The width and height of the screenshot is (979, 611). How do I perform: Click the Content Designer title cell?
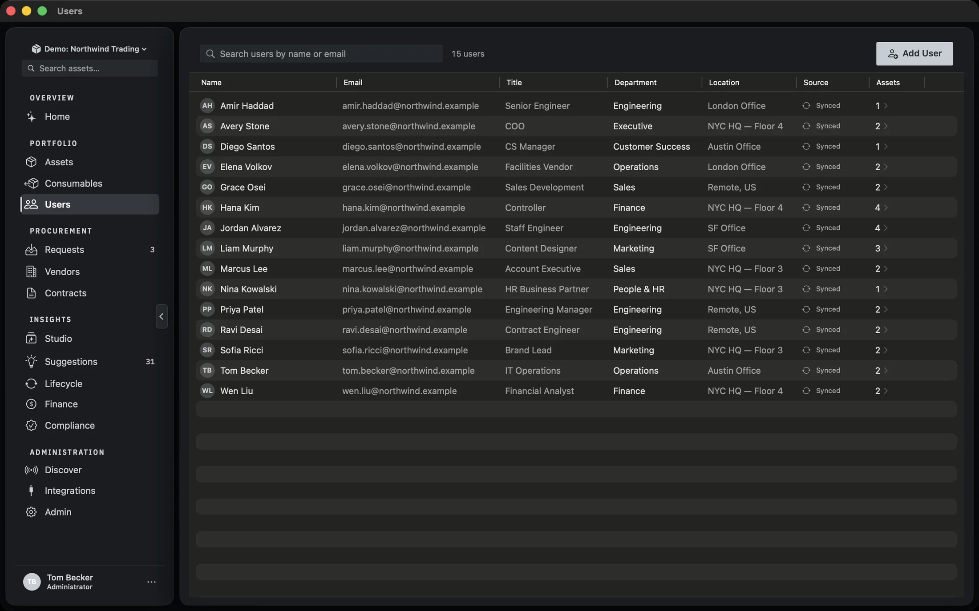tap(541, 248)
